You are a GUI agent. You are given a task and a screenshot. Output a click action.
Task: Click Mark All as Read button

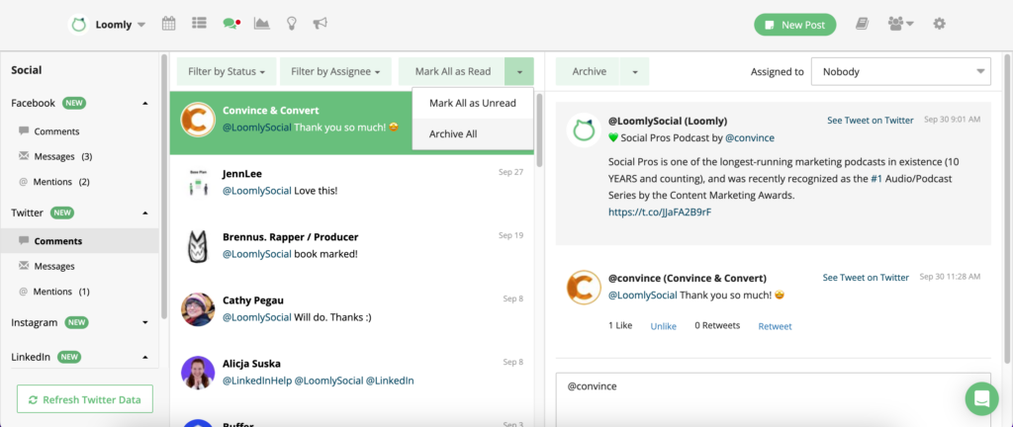452,71
